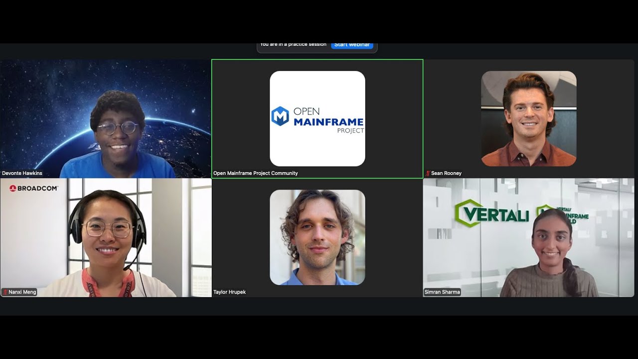The height and width of the screenshot is (359, 638).
Task: Click the Open Mainframe Project logo avatar
Action: click(318, 119)
